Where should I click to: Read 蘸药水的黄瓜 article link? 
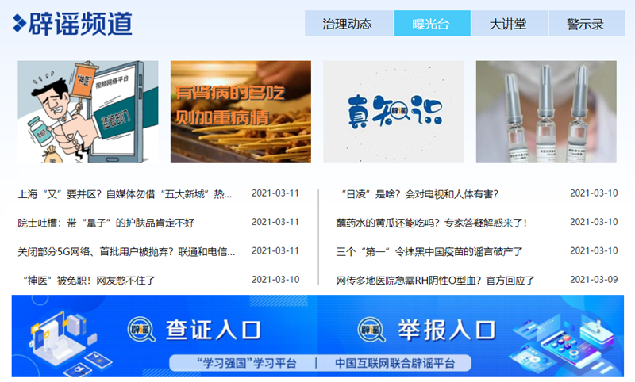pos(431,223)
